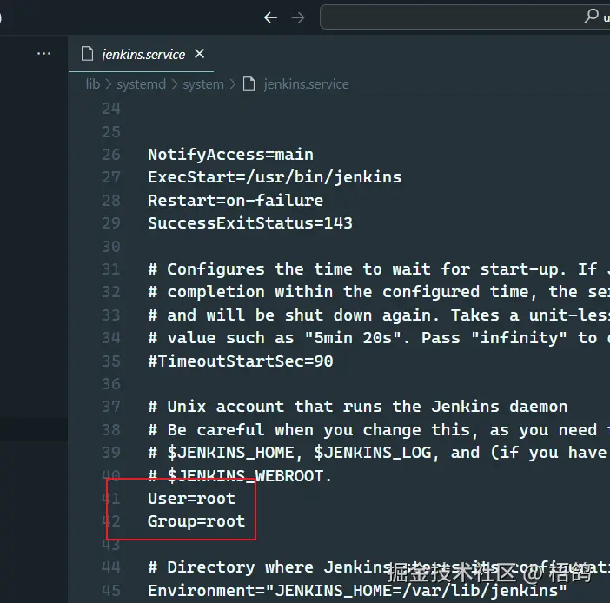Viewport: 610px width, 603px height.
Task: Click the User=root line
Action: (191, 499)
